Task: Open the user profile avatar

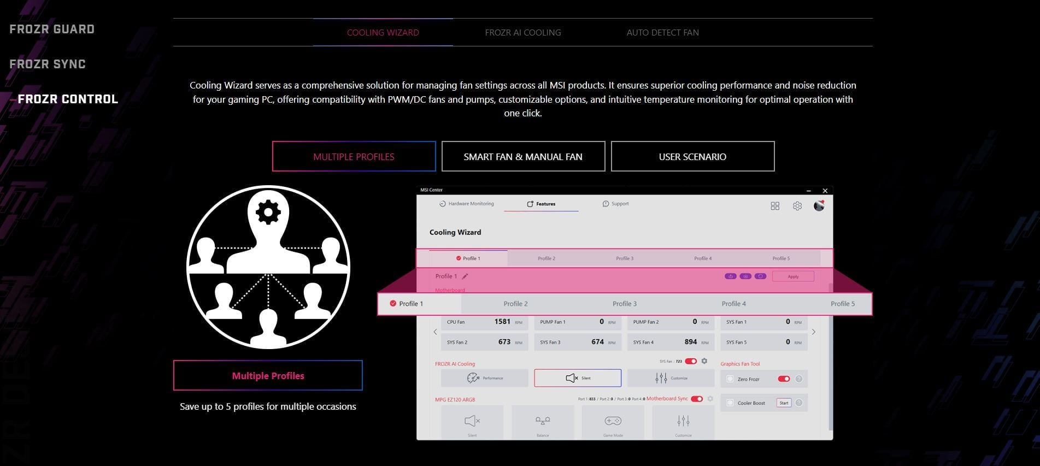Action: tap(819, 205)
